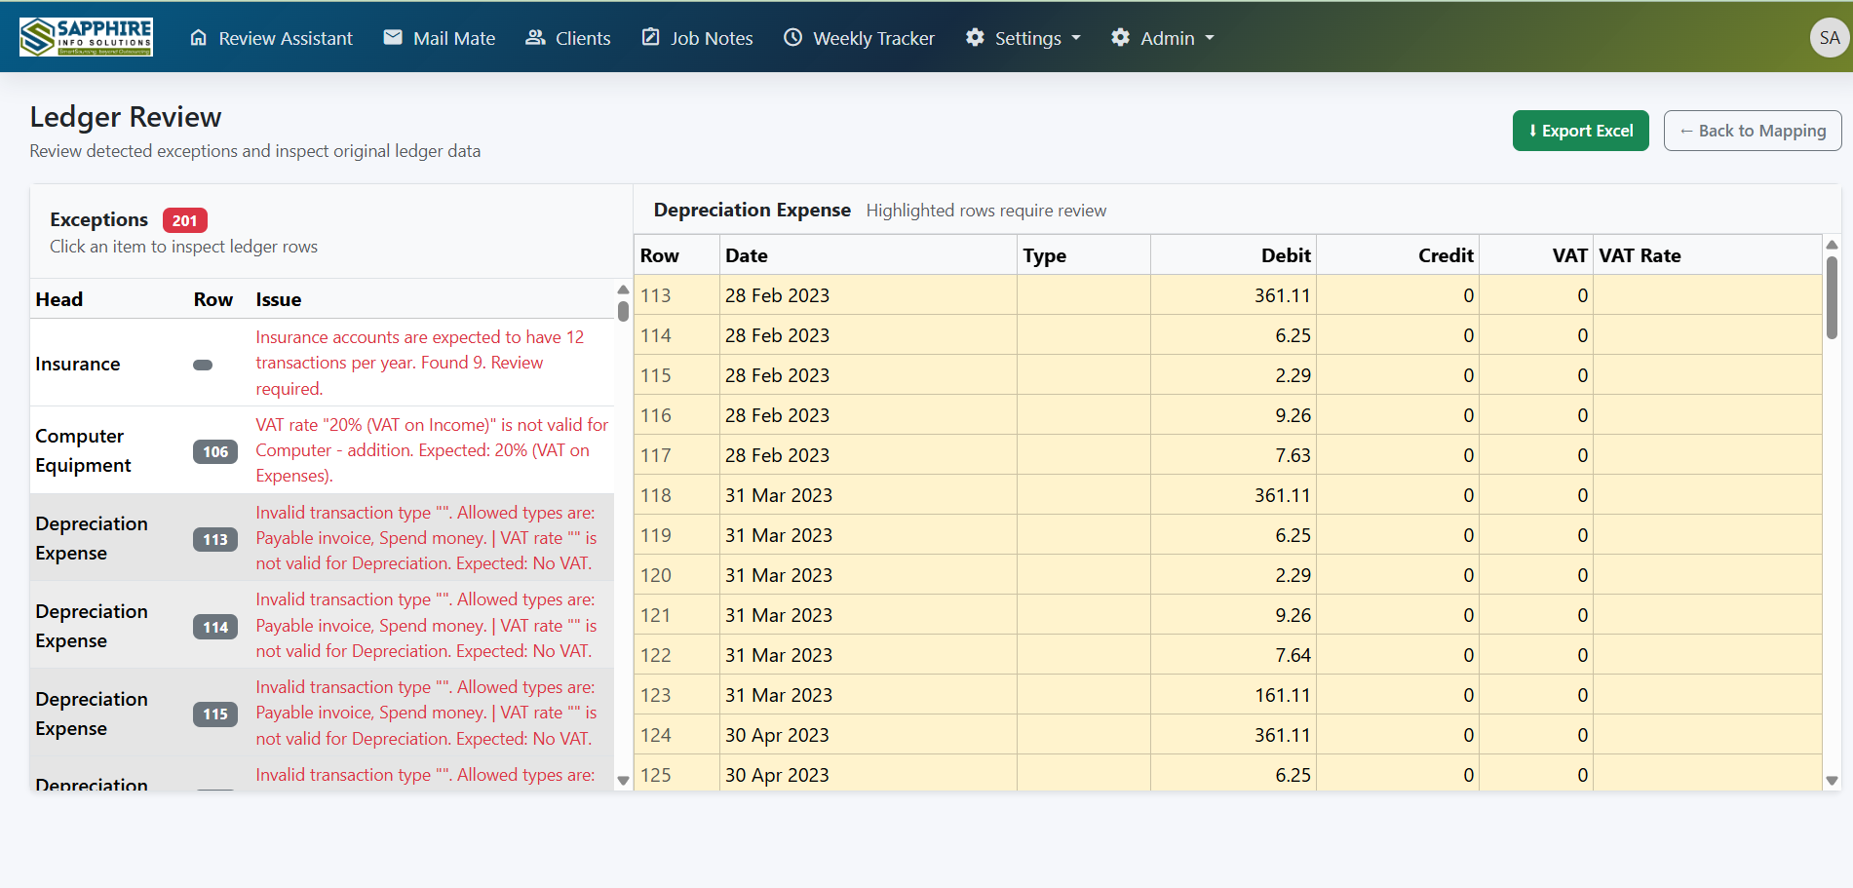Click the VAT rate issue text for Computer Equipment
The width and height of the screenshot is (1853, 888).
click(432, 450)
